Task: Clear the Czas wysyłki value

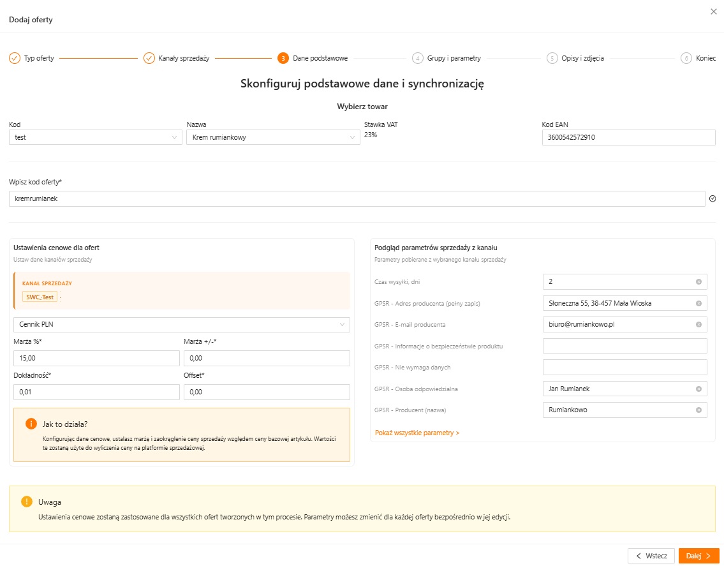Action: pyautogui.click(x=698, y=282)
